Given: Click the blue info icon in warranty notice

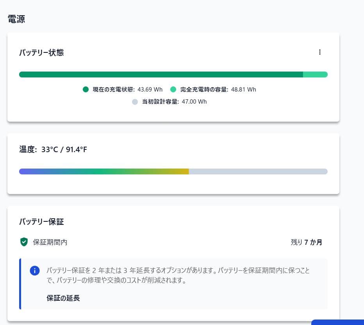Looking at the screenshot, I should coord(35,270).
